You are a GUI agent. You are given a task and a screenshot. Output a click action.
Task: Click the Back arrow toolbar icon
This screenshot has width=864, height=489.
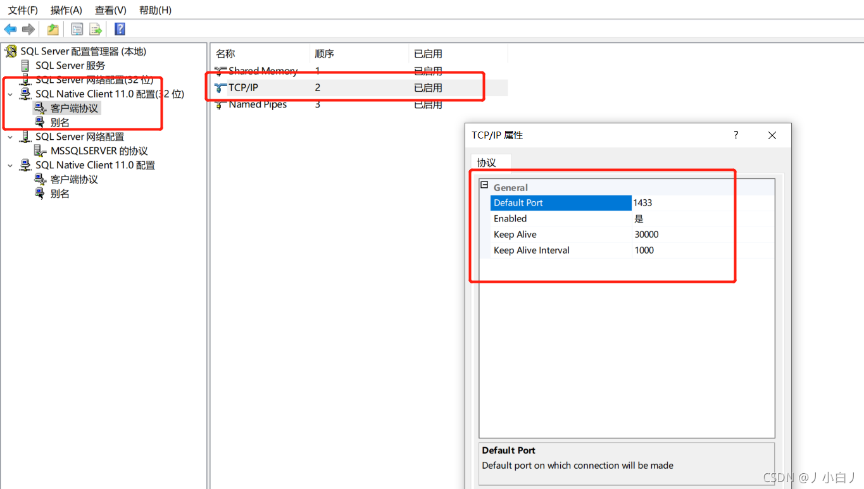coord(10,29)
